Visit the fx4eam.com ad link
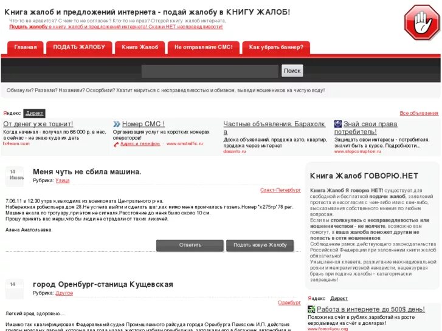Viewport: 442px width, 331px height. click(16, 144)
